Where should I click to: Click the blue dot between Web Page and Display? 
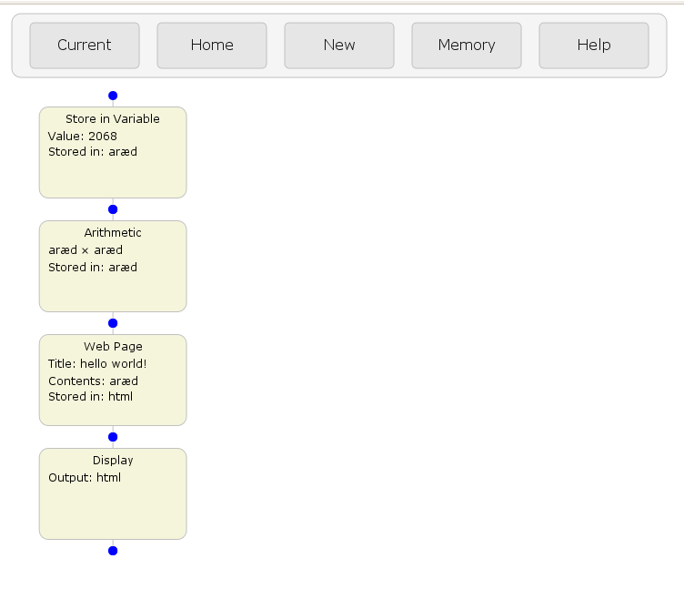tap(113, 437)
